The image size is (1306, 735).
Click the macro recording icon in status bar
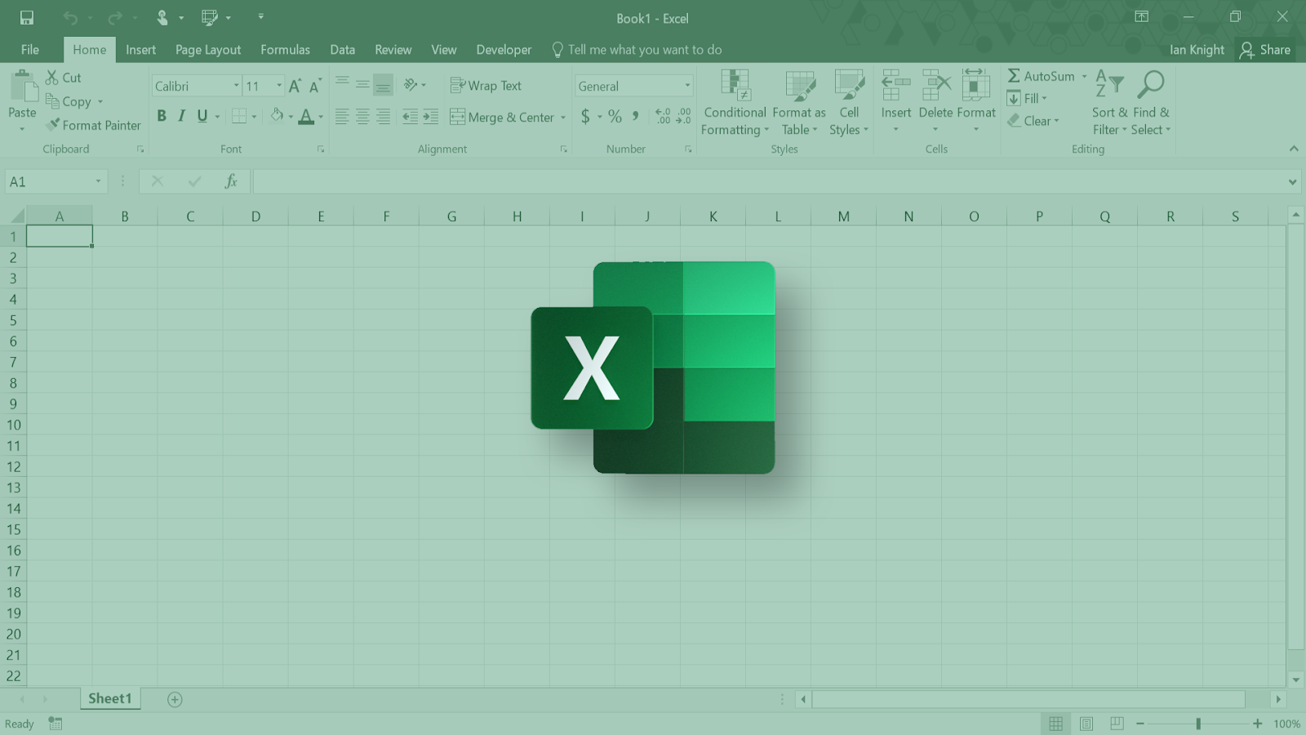(x=55, y=724)
